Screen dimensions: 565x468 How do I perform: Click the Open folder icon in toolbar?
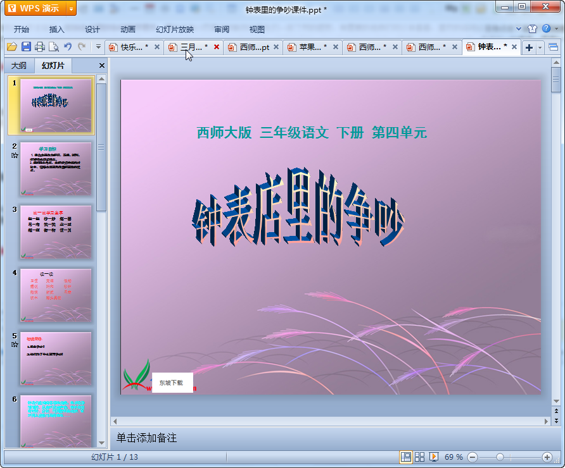[x=12, y=46]
